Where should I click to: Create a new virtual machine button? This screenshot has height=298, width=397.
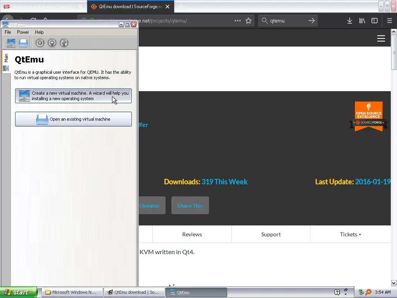(x=73, y=96)
